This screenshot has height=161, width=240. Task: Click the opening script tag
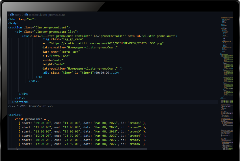pyautogui.click(x=15, y=115)
